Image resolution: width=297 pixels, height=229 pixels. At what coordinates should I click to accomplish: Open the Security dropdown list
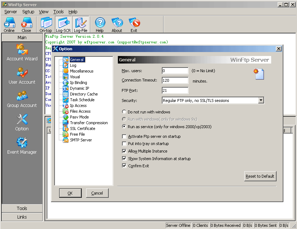261,101
